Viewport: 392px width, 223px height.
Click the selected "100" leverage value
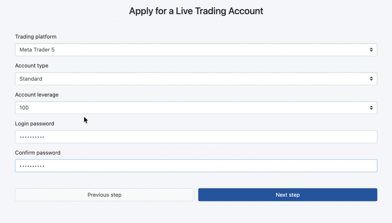click(x=24, y=108)
